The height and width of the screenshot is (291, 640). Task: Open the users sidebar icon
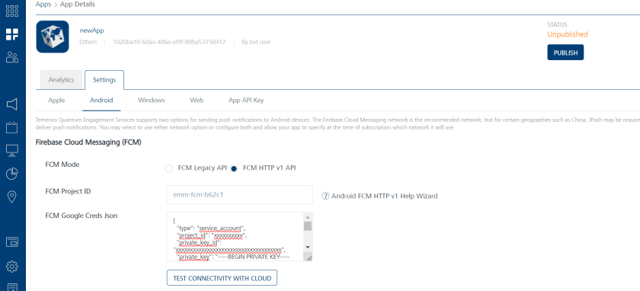(x=12, y=58)
